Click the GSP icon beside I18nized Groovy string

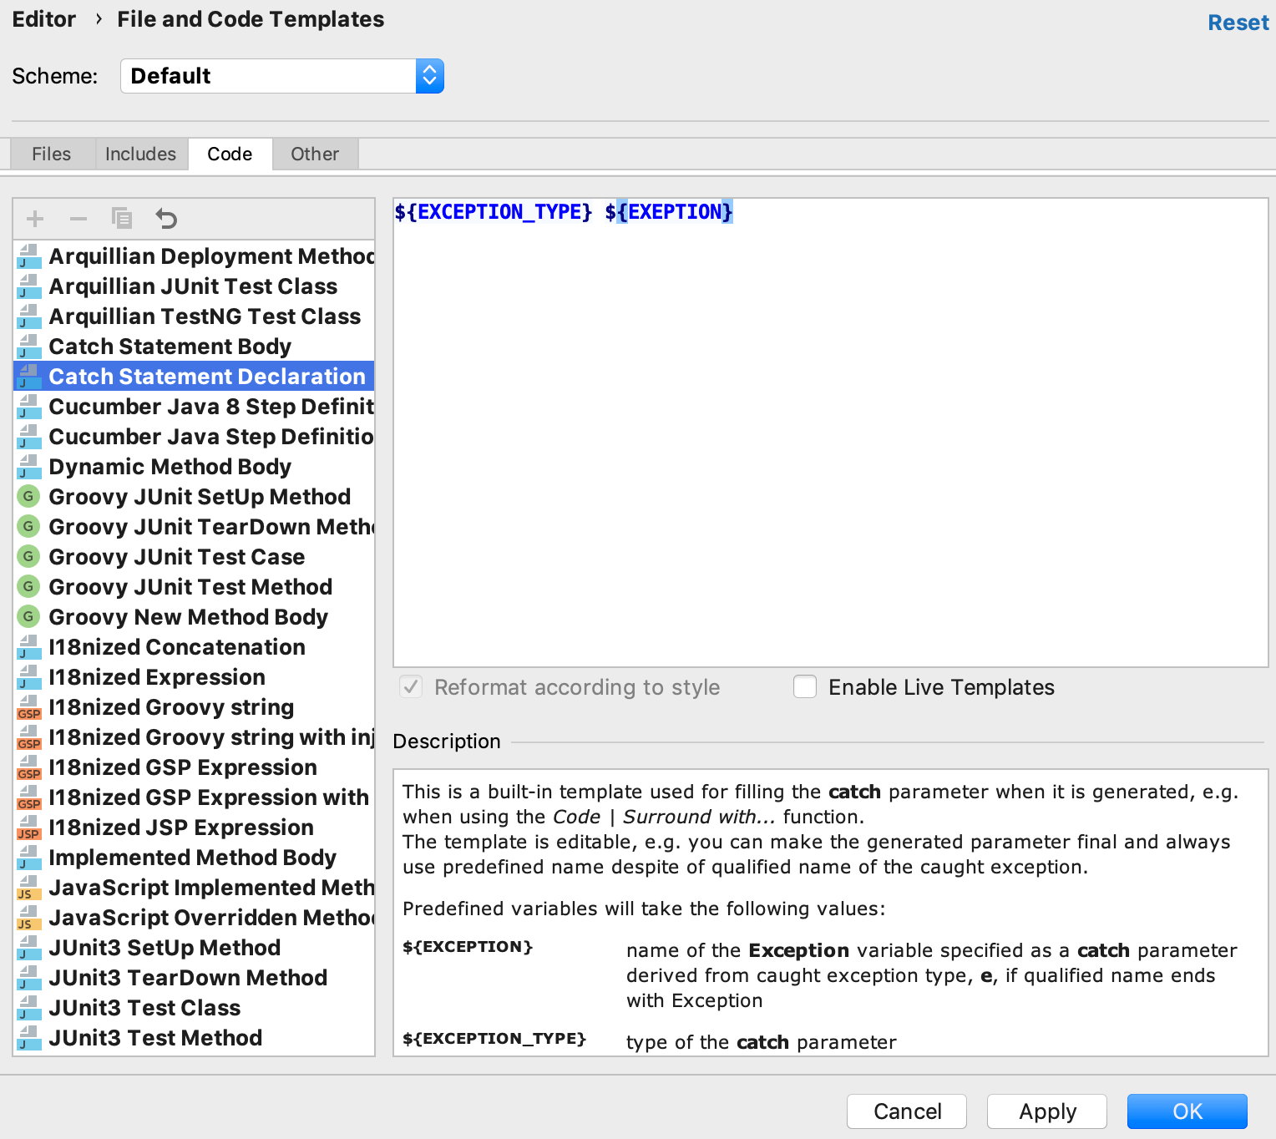(x=28, y=706)
